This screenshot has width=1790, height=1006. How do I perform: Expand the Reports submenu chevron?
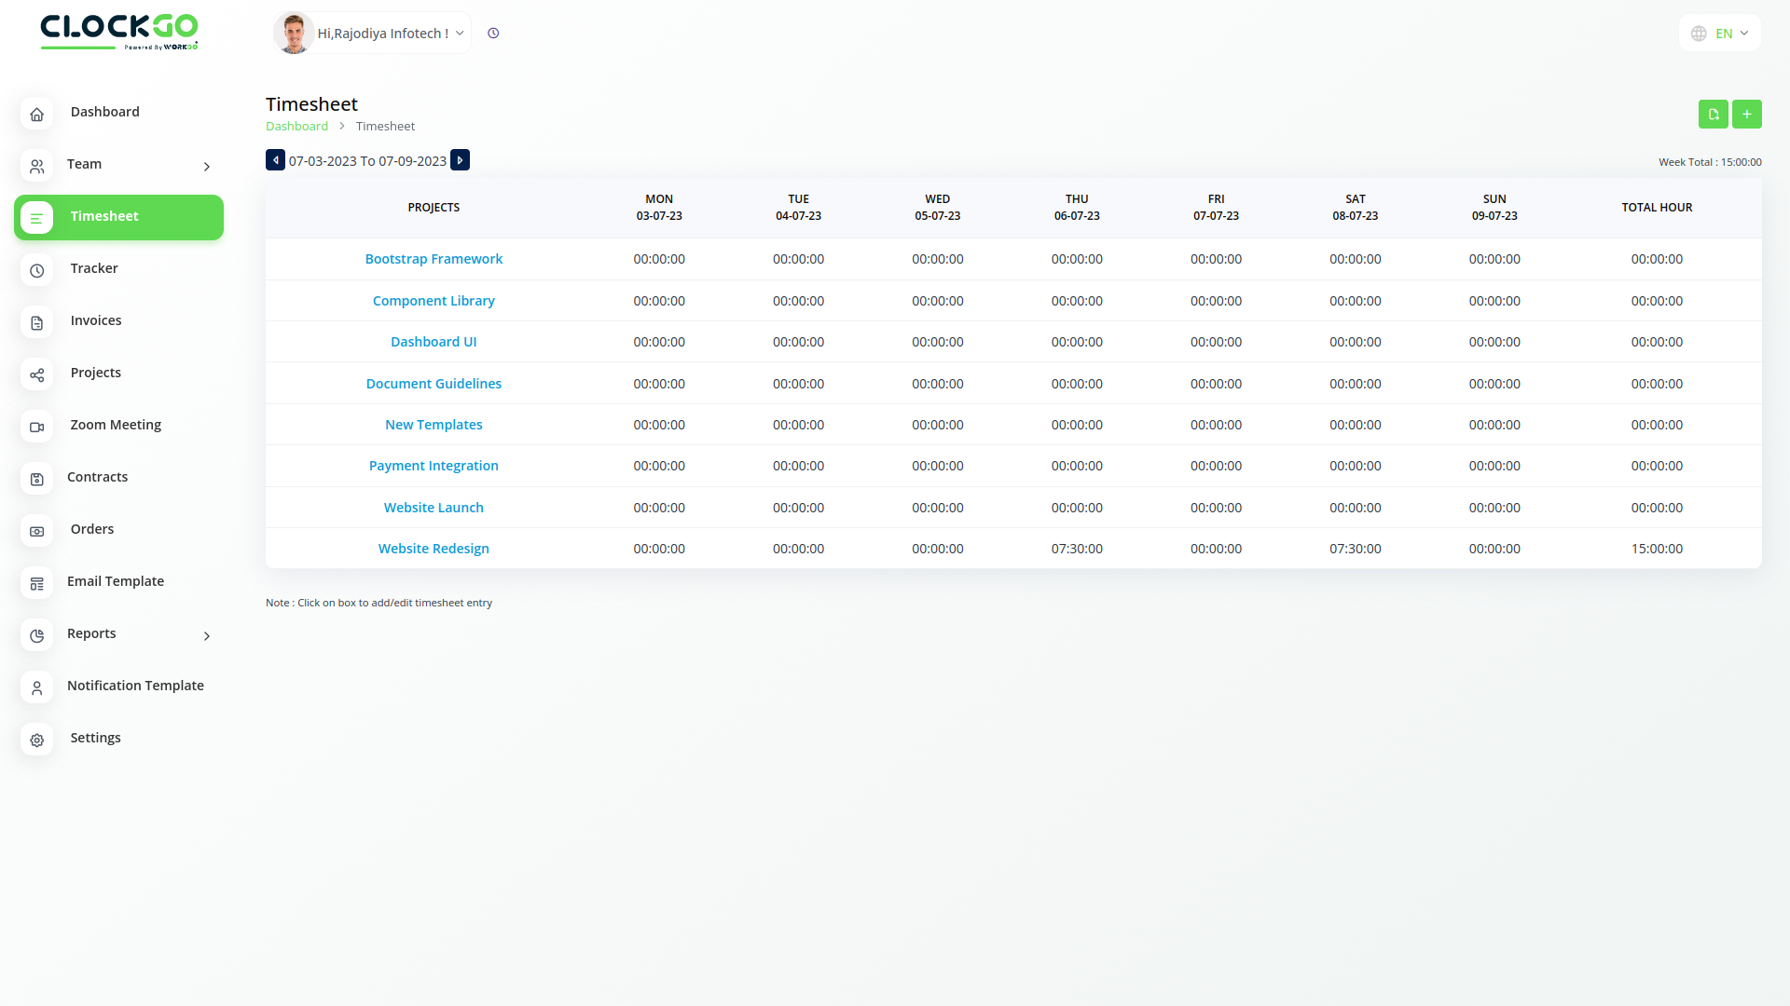coord(207,636)
